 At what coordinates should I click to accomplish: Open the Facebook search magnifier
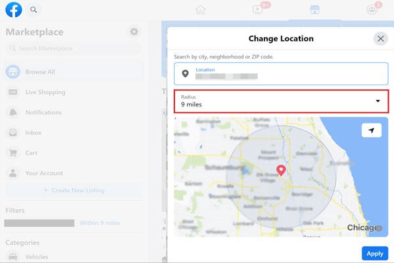[x=34, y=10]
